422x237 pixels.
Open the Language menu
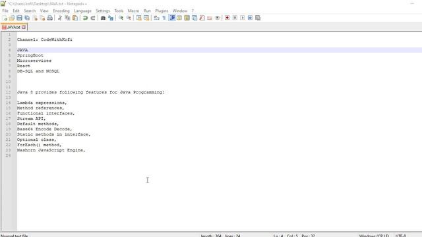[x=82, y=11]
